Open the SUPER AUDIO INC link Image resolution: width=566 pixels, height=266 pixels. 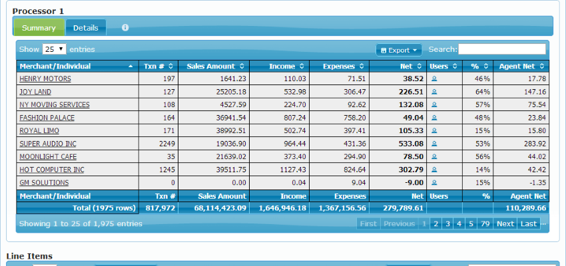point(48,144)
